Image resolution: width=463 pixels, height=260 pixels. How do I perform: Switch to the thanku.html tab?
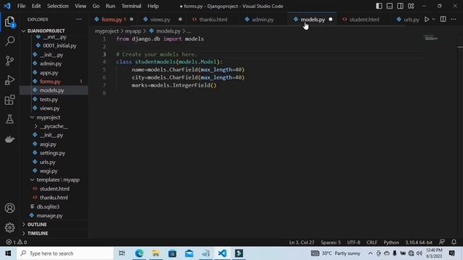pos(213,19)
